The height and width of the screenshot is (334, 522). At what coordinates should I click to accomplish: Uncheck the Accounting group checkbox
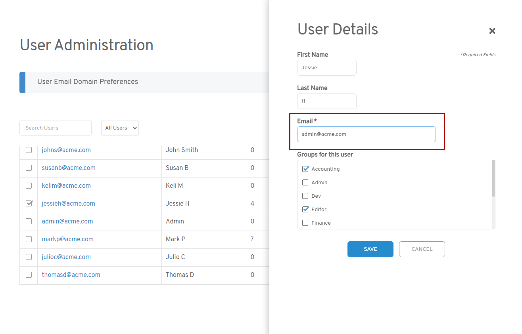[305, 169]
